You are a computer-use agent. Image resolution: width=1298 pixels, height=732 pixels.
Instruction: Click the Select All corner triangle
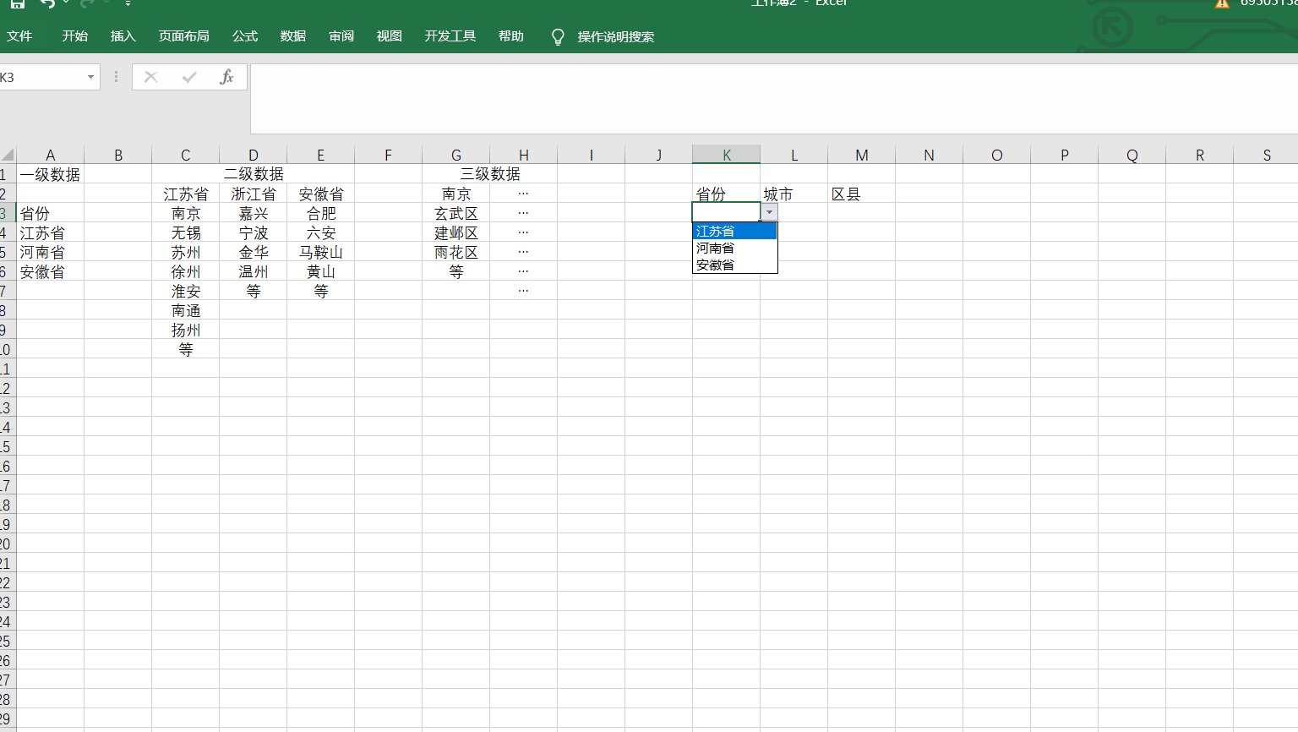click(x=8, y=155)
